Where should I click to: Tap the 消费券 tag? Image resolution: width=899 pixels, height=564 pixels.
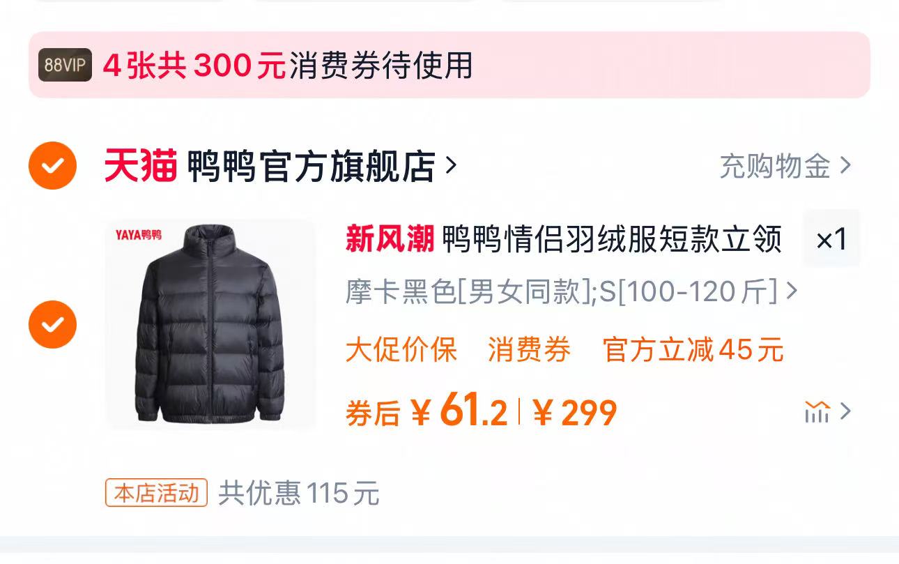(x=530, y=349)
